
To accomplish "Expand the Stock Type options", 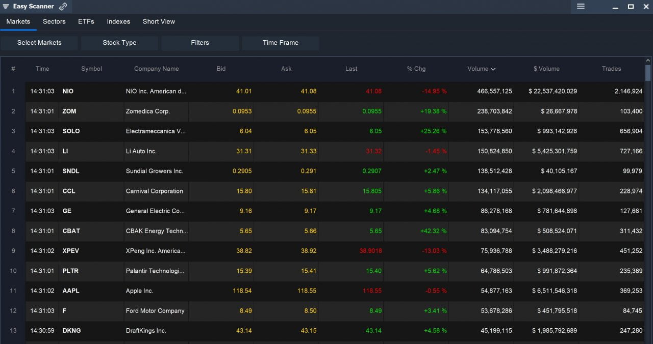I will tap(119, 43).
